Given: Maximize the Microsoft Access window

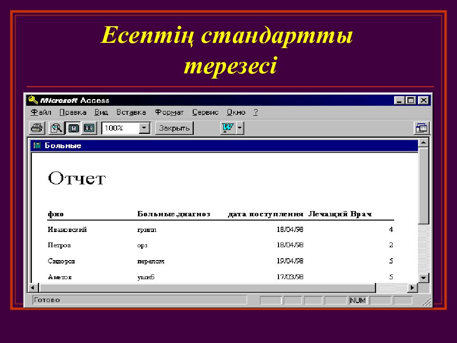Looking at the screenshot, I should click(x=411, y=100).
